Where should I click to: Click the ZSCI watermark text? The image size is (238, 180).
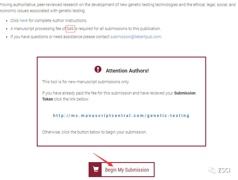tap(224, 170)
